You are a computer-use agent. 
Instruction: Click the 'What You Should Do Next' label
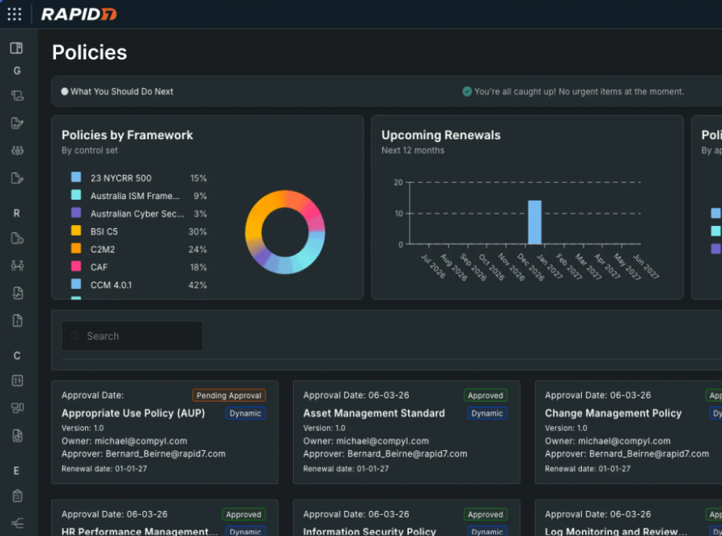point(121,91)
